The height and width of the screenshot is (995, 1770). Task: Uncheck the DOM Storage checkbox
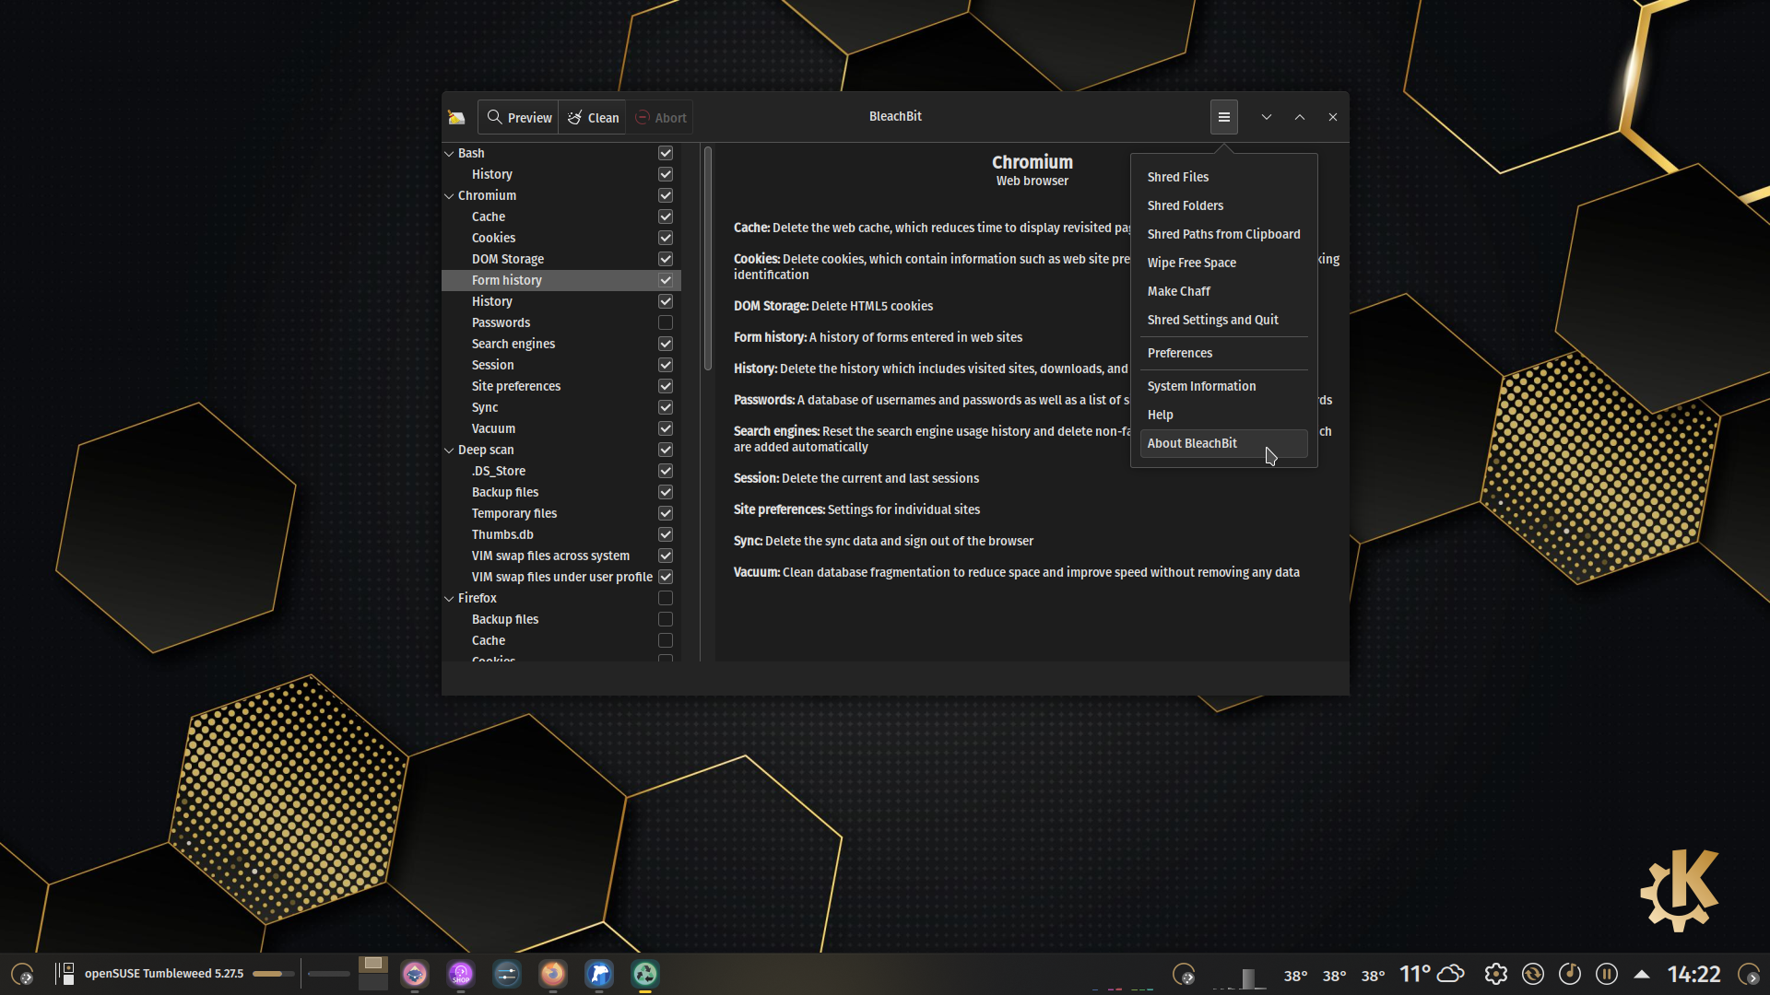point(666,259)
